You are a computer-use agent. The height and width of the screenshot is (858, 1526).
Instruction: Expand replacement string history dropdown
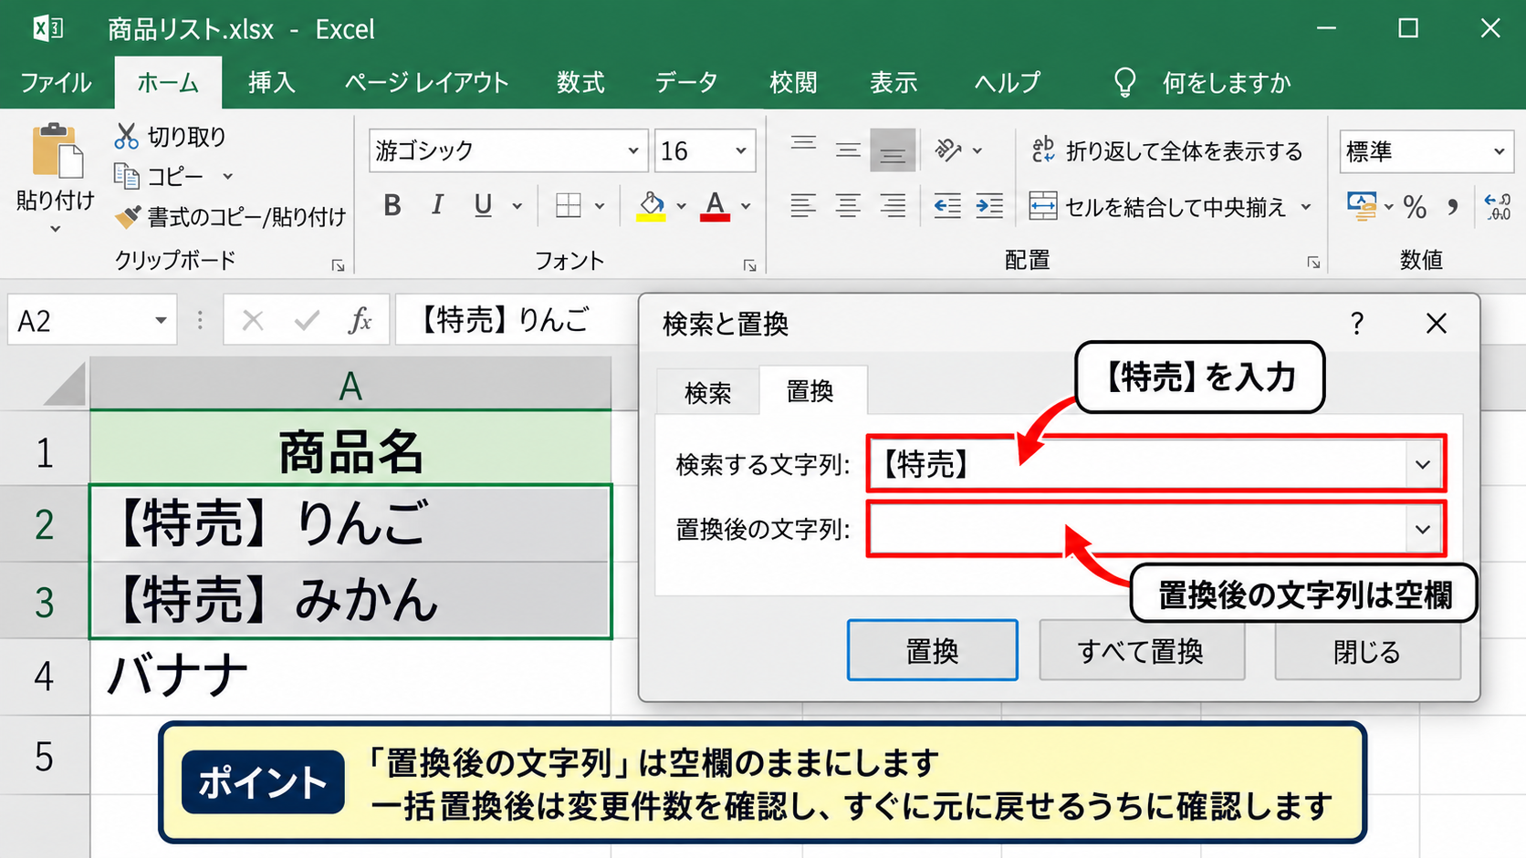[1423, 530]
